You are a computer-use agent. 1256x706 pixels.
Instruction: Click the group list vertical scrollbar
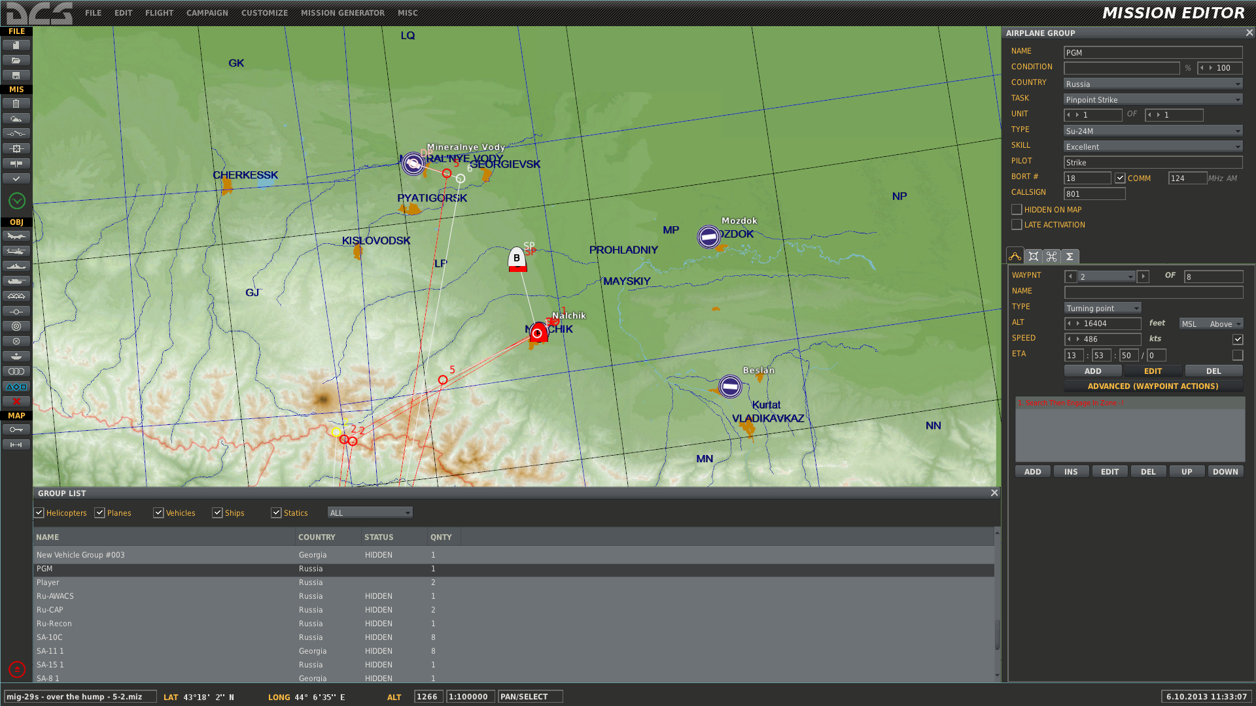997,633
